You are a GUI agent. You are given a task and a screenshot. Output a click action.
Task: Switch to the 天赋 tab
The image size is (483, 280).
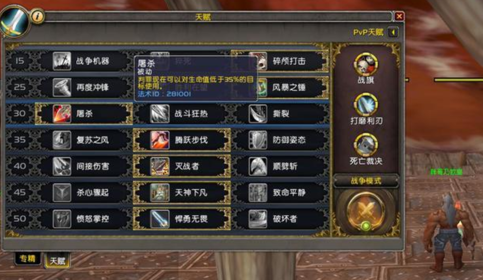pos(57,260)
